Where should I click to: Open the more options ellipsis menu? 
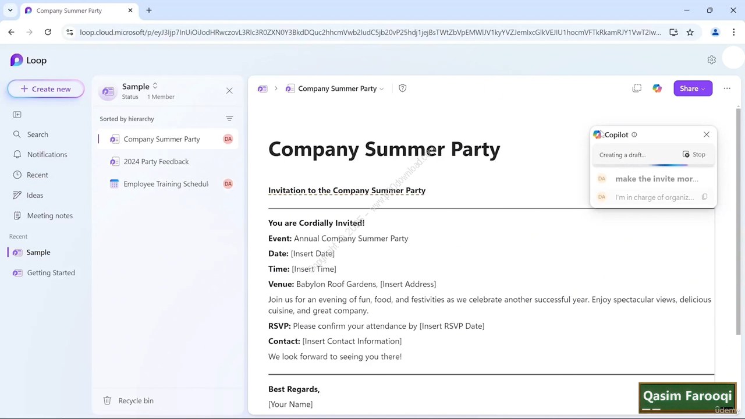click(727, 88)
